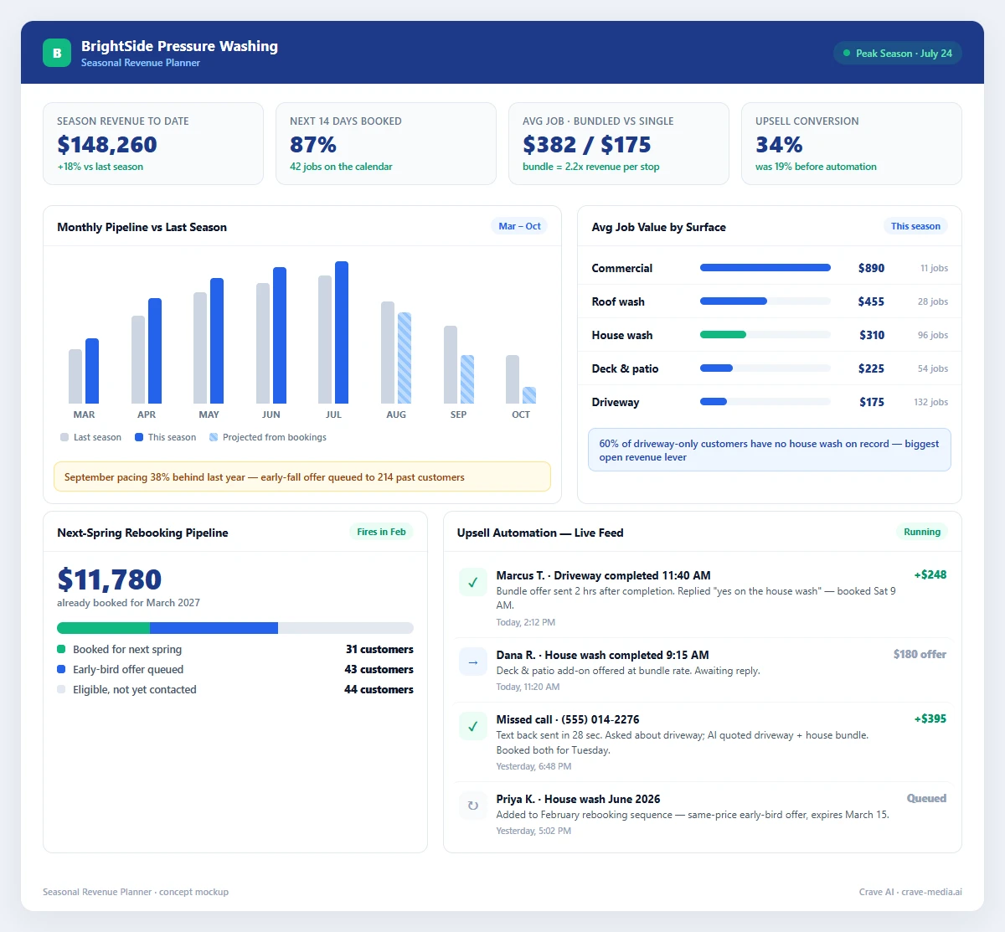The image size is (1005, 932).
Task: Click refresh icon beside Priya K. entry
Action: click(472, 806)
